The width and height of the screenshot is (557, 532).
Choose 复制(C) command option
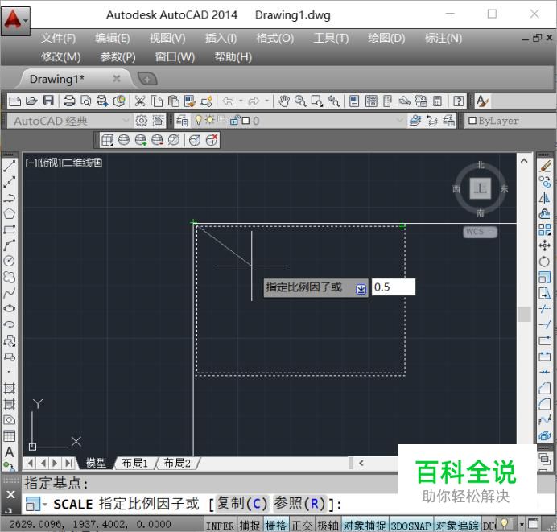coord(242,504)
